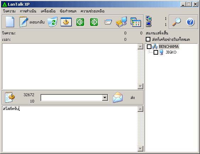Click in the compose text area with สวัสดีครับ

[x=70, y=129]
